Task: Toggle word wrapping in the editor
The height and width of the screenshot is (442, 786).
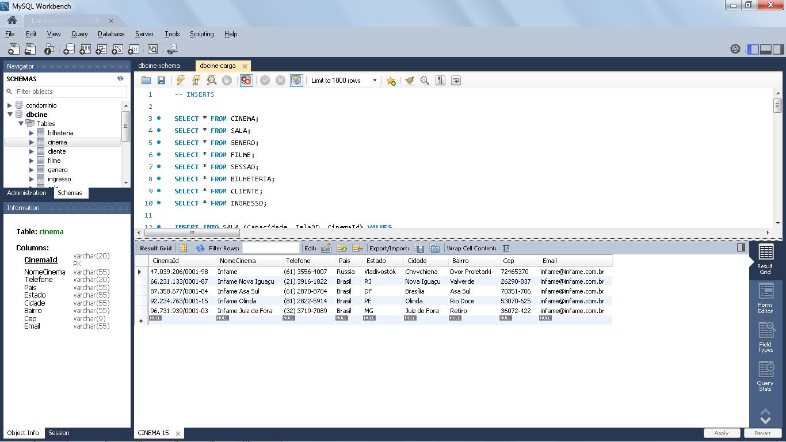Action: pos(456,81)
